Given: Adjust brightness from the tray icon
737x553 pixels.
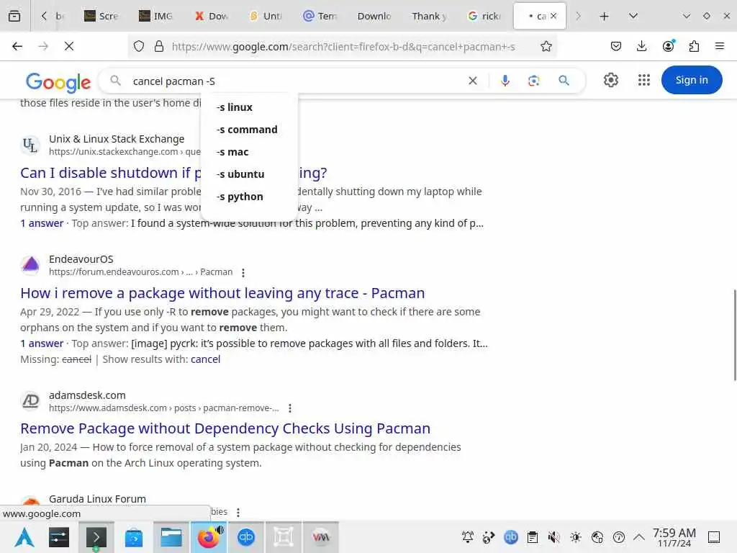Looking at the screenshot, I should click(576, 537).
